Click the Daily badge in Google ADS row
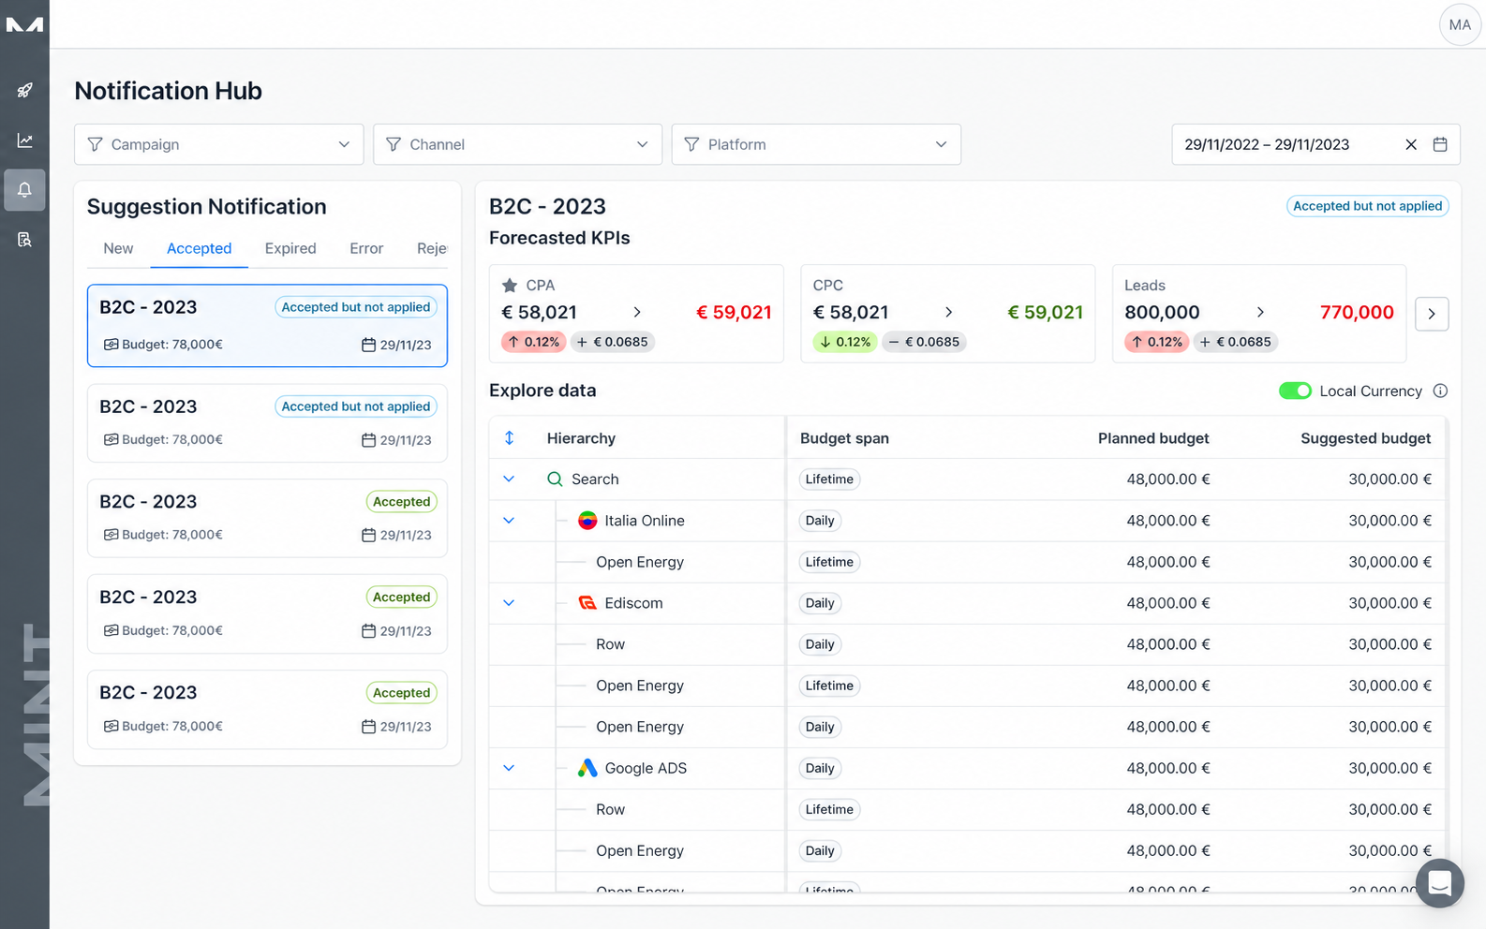This screenshot has height=929, width=1486. (820, 768)
